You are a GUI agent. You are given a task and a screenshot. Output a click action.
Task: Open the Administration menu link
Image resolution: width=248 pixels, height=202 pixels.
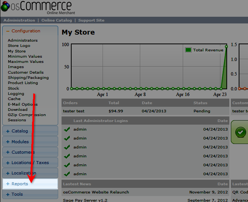(x=19, y=20)
